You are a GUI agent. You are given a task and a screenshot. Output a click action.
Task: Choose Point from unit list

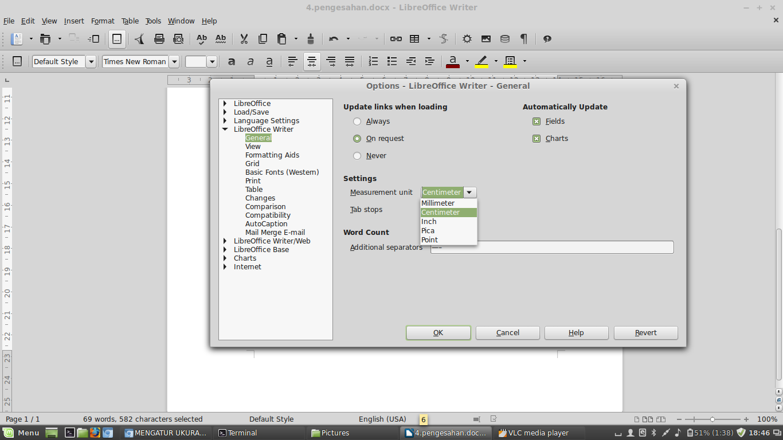pos(449,240)
